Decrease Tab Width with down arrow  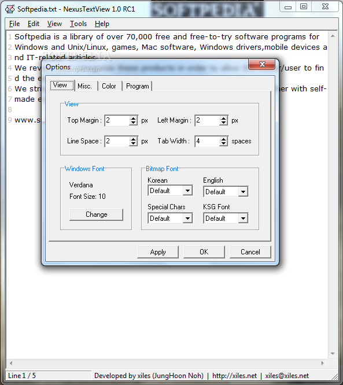click(223, 143)
